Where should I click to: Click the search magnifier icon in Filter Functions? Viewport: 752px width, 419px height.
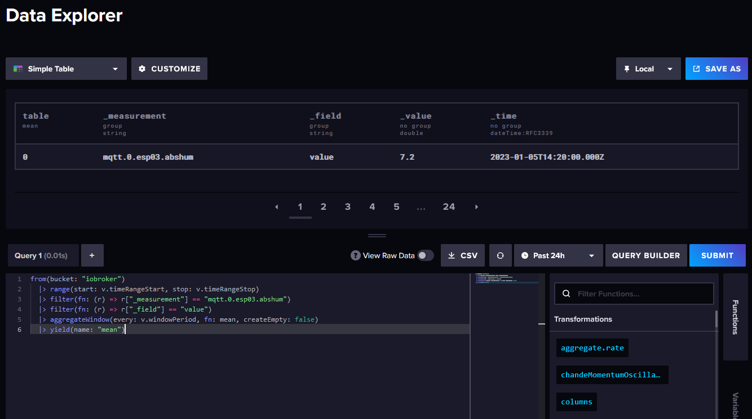coord(566,294)
